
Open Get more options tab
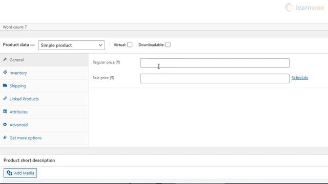coord(44,137)
